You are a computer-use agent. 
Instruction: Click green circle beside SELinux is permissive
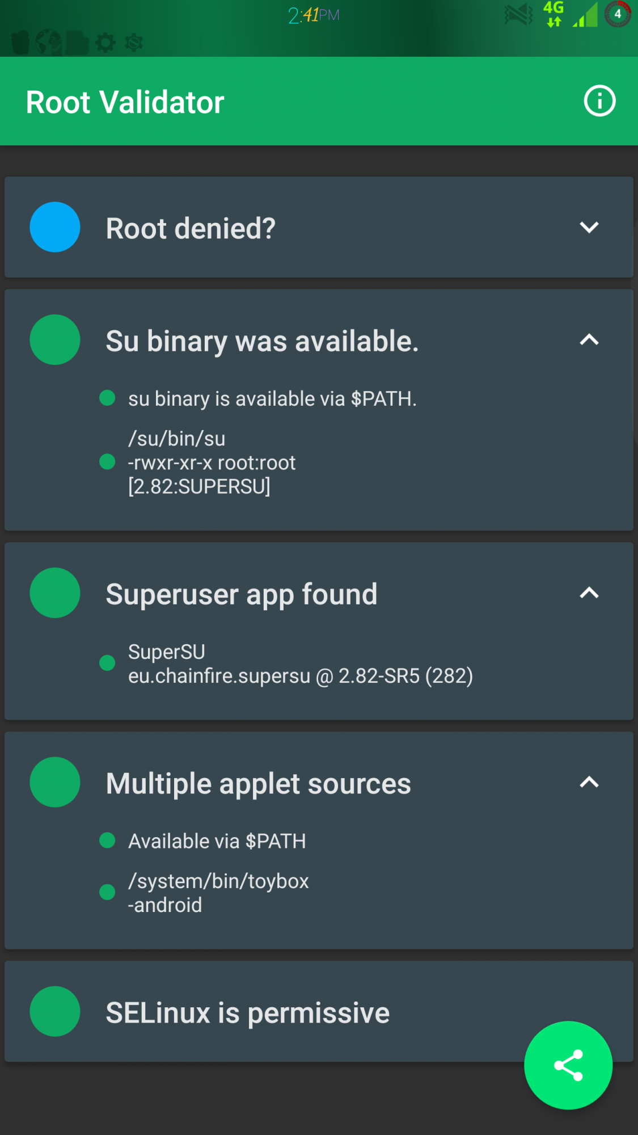click(x=55, y=1011)
